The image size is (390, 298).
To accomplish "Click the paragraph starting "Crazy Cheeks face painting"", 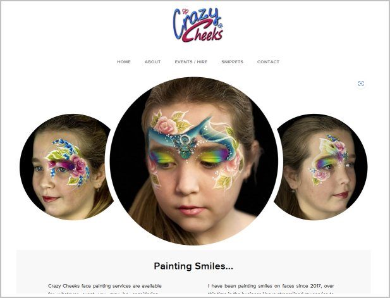I will [105, 289].
